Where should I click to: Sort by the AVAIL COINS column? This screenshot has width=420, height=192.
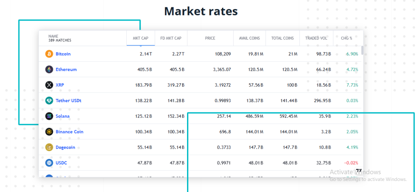click(249, 38)
